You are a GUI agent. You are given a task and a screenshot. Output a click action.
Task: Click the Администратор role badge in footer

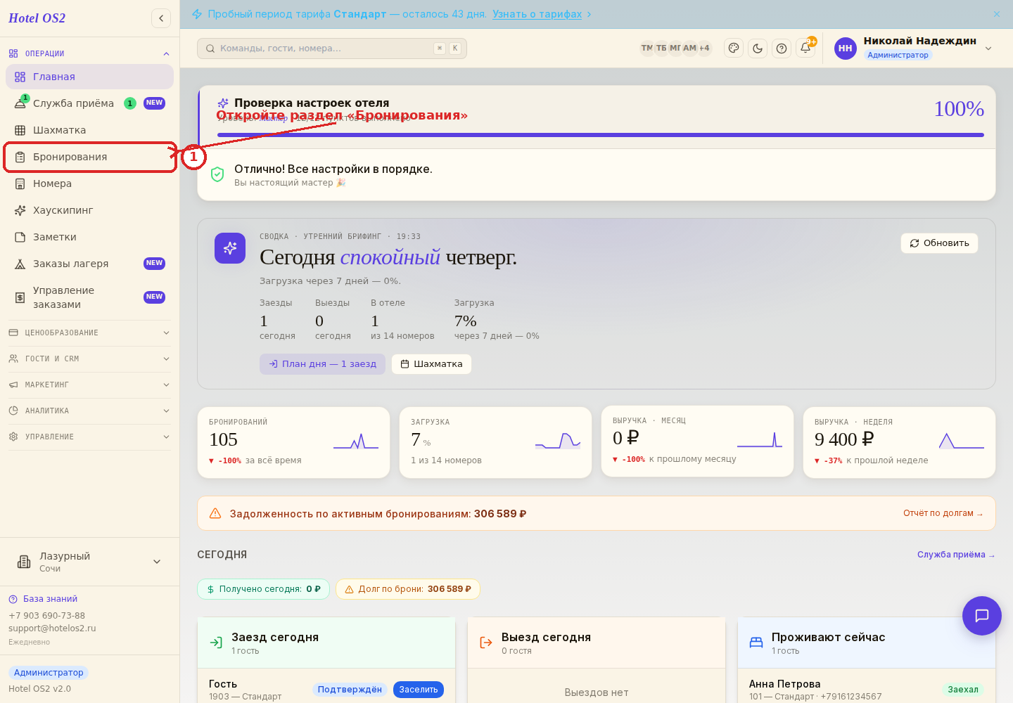point(49,673)
